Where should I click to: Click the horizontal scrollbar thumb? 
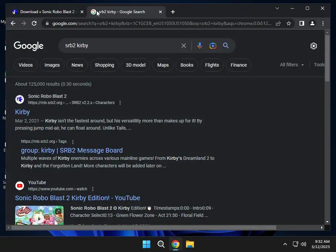point(144,228)
